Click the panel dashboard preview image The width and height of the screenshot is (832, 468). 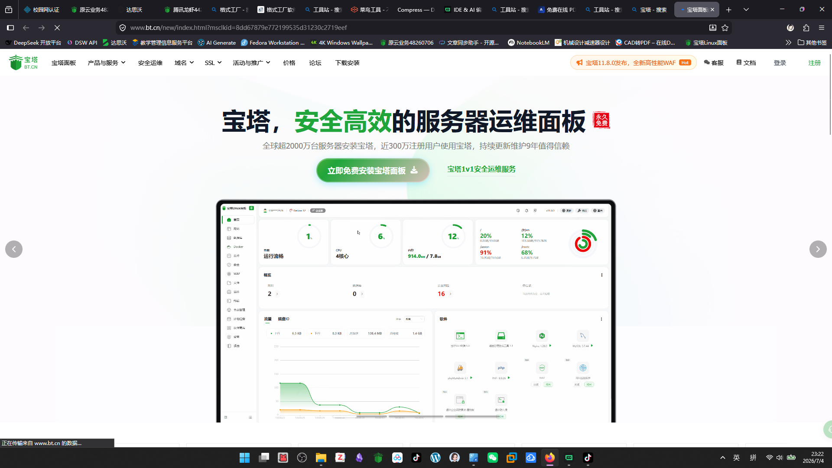click(416, 311)
